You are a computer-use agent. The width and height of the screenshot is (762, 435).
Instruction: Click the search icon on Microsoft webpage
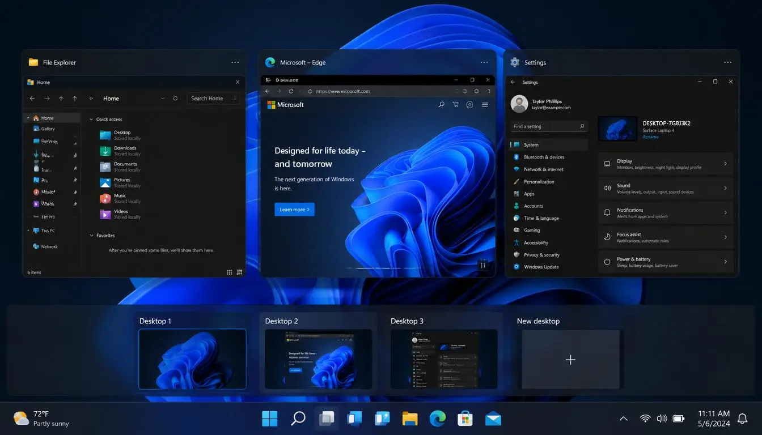tap(442, 105)
